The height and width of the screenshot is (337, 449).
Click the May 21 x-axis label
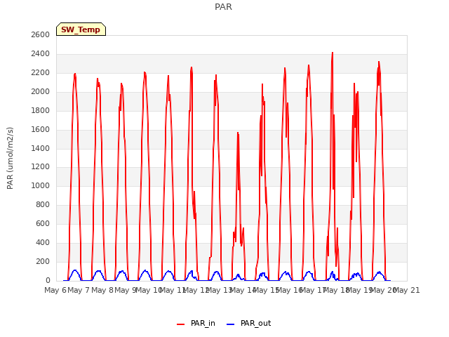(x=407, y=290)
